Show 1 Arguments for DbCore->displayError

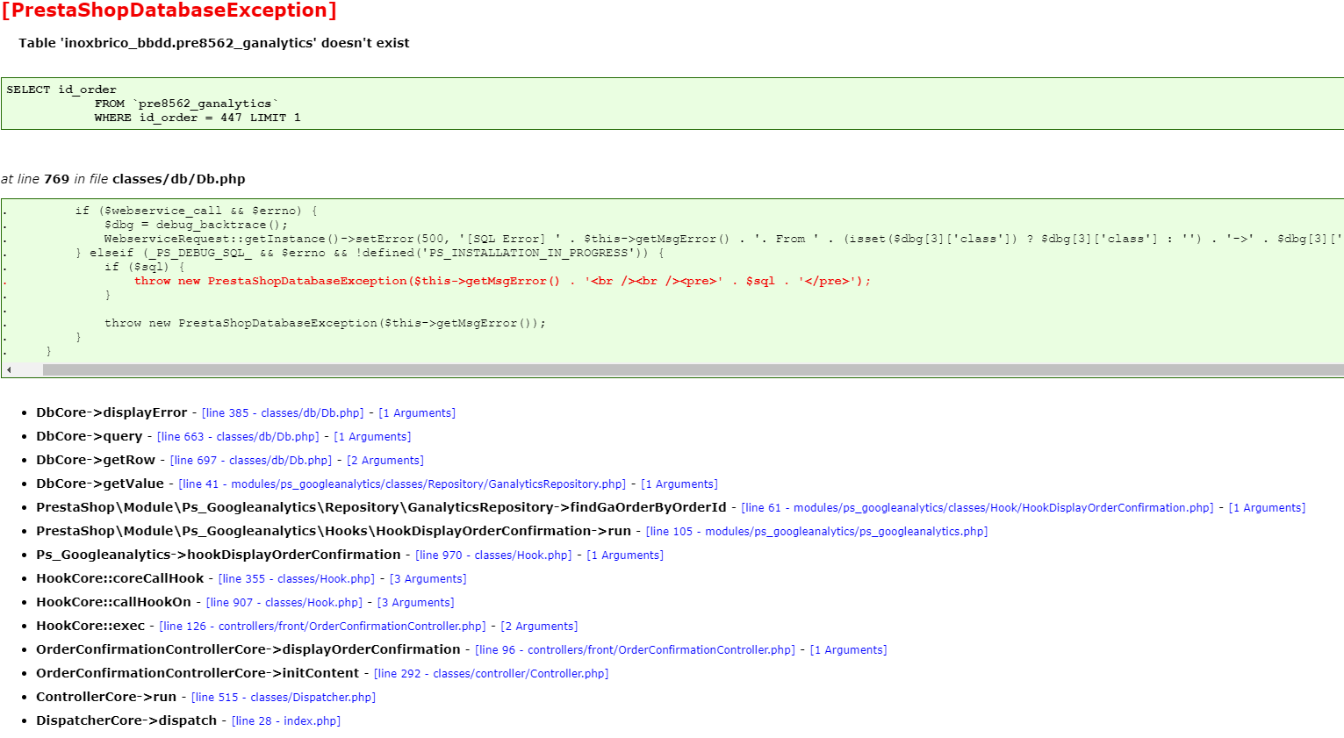click(x=417, y=413)
